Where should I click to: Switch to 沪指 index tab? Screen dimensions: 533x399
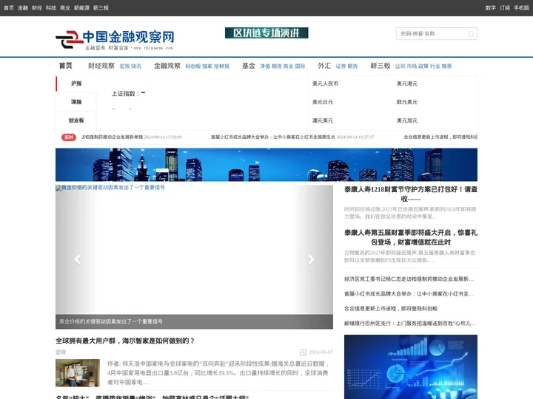coord(76,83)
